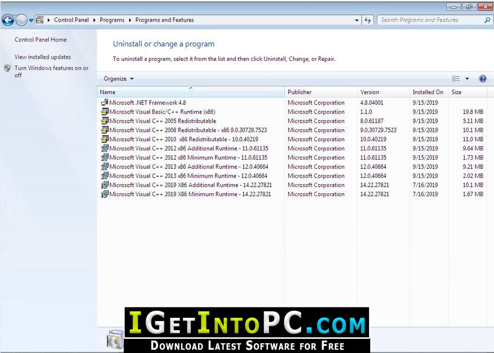This screenshot has width=494, height=353.
Task: Click the 19.8 MB size cell
Action: pyautogui.click(x=473, y=112)
